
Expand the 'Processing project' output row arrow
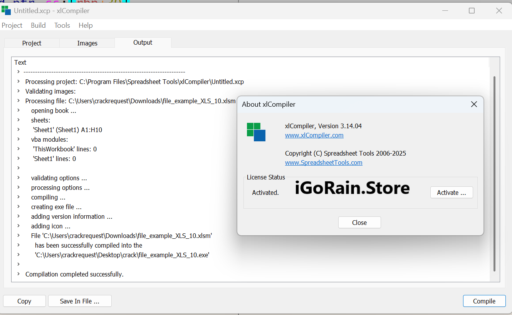[x=18, y=82]
